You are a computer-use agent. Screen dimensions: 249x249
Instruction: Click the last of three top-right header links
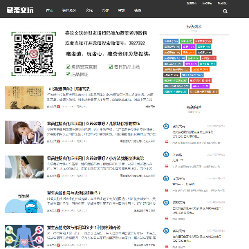click(x=222, y=3)
